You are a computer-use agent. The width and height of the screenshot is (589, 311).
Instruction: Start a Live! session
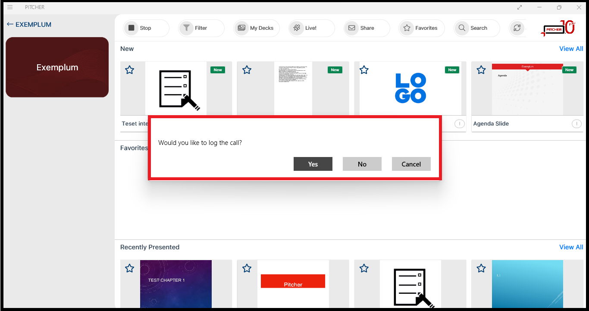click(311, 28)
